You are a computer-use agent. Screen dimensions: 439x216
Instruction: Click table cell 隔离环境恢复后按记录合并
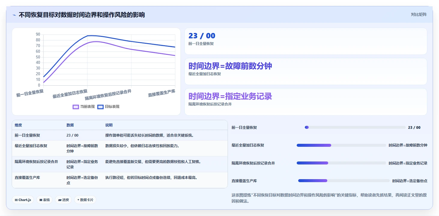[x=36, y=162]
